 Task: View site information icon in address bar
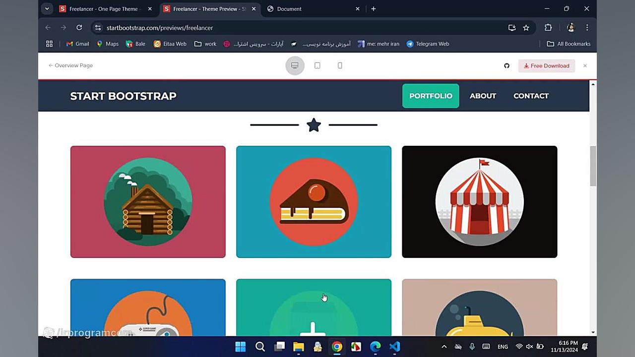pos(98,28)
